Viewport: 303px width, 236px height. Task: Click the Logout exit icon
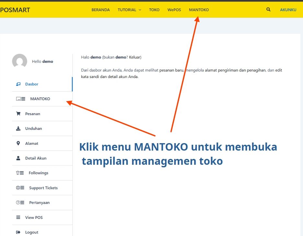point(18,232)
